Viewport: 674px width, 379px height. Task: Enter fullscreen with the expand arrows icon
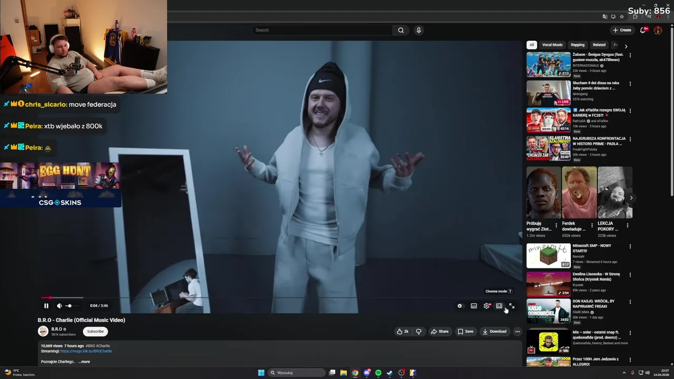[x=512, y=306]
